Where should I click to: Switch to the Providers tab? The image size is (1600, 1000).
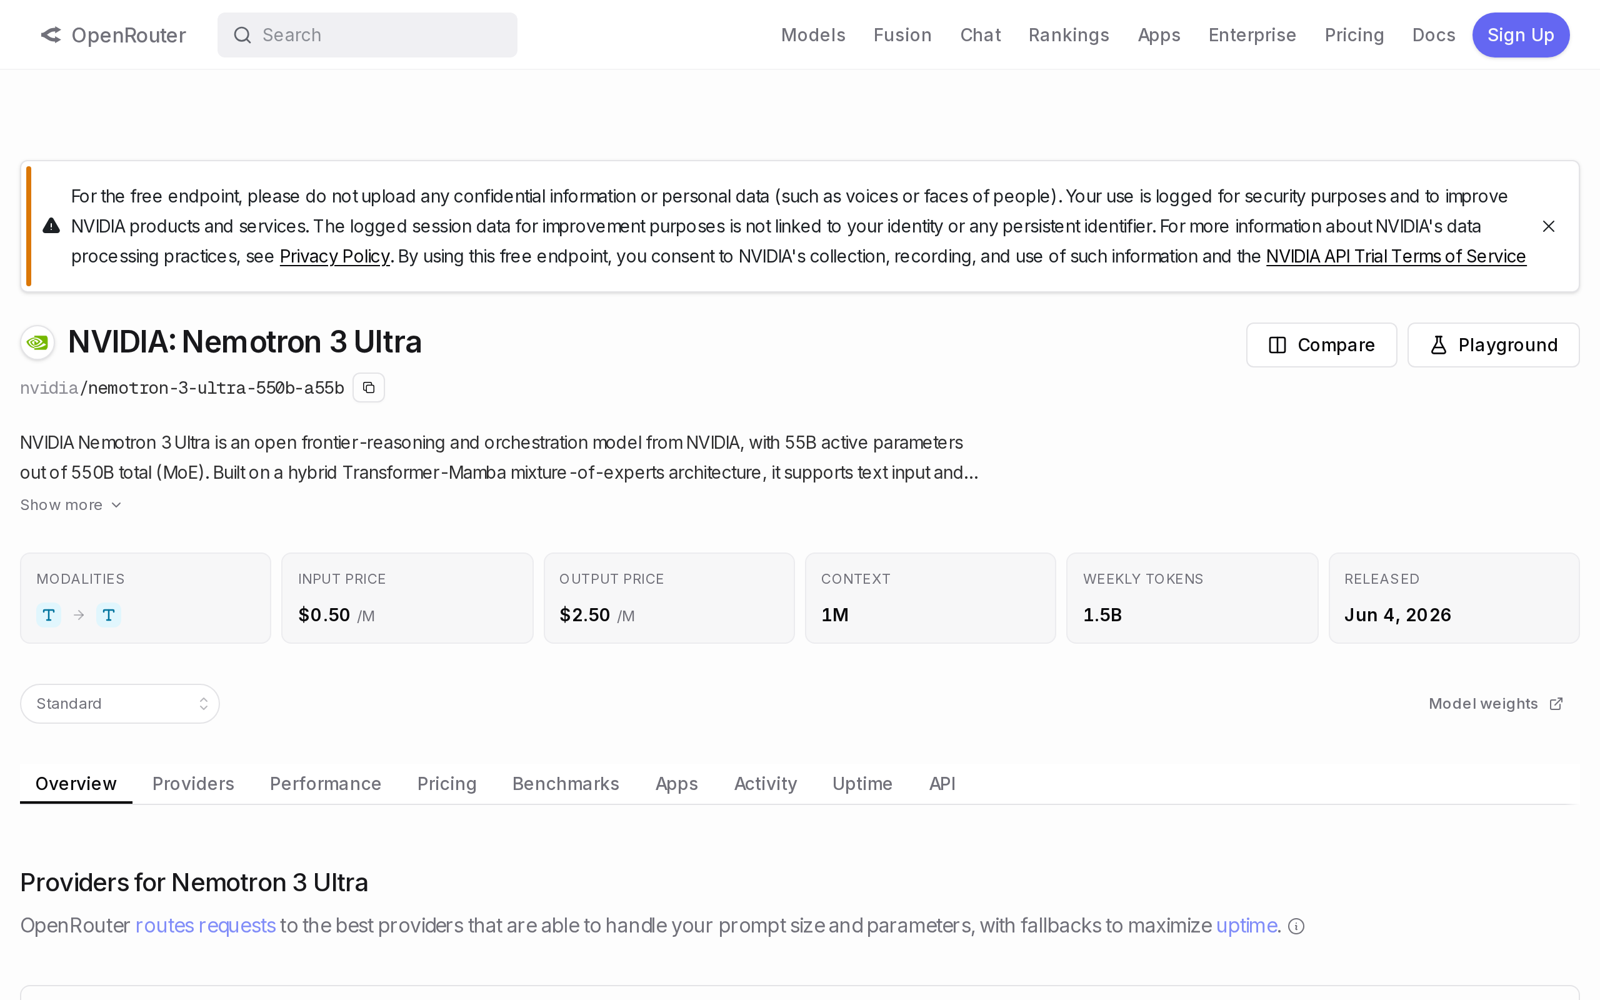(x=193, y=784)
